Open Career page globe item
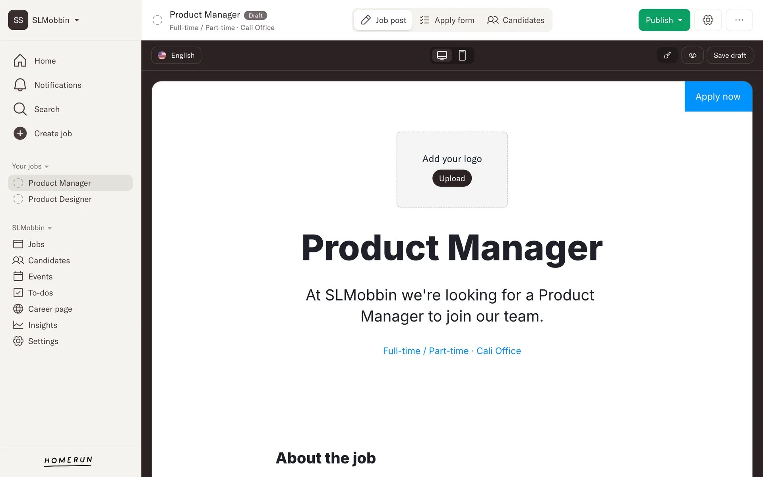The width and height of the screenshot is (763, 477). tap(18, 309)
